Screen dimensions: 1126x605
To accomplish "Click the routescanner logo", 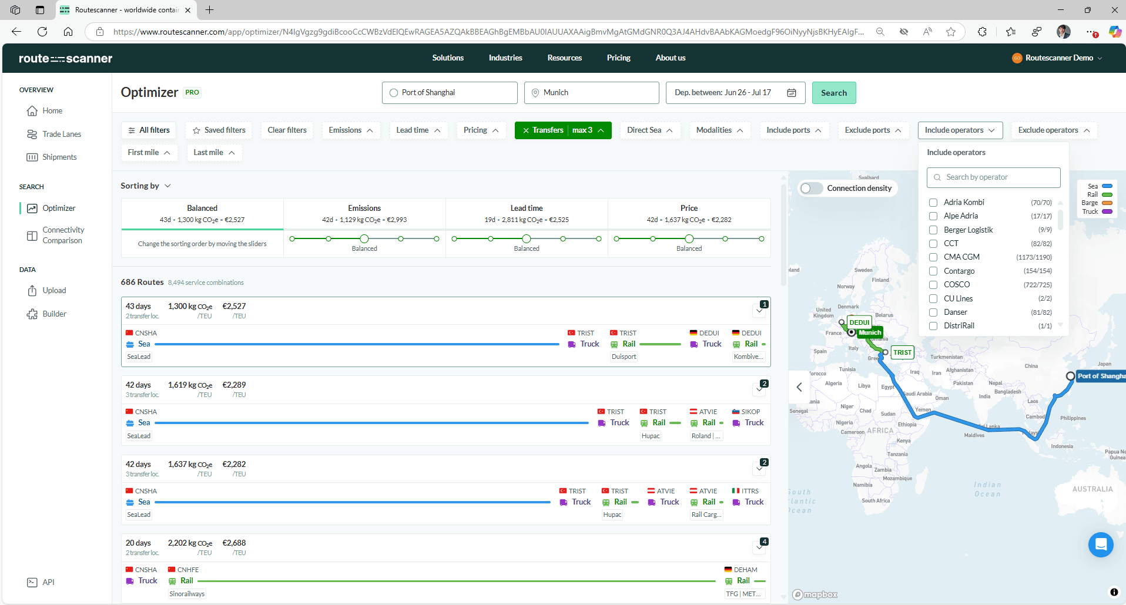I will (x=65, y=58).
